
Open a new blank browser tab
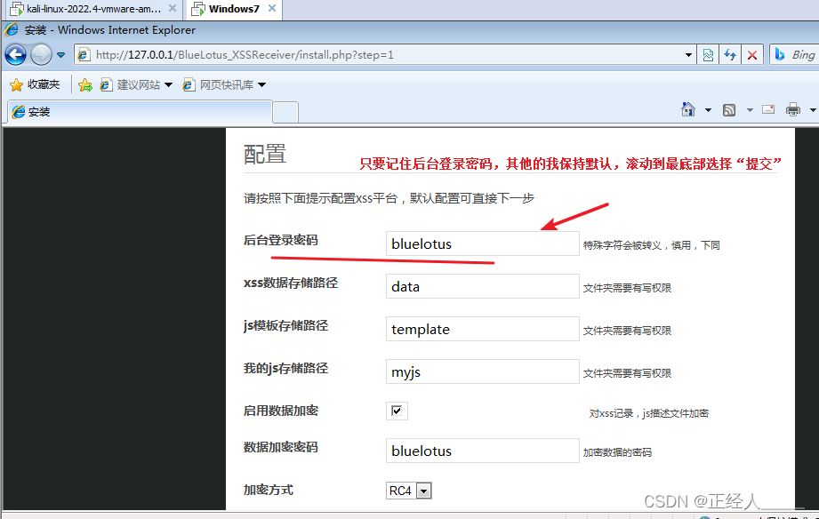point(285,112)
